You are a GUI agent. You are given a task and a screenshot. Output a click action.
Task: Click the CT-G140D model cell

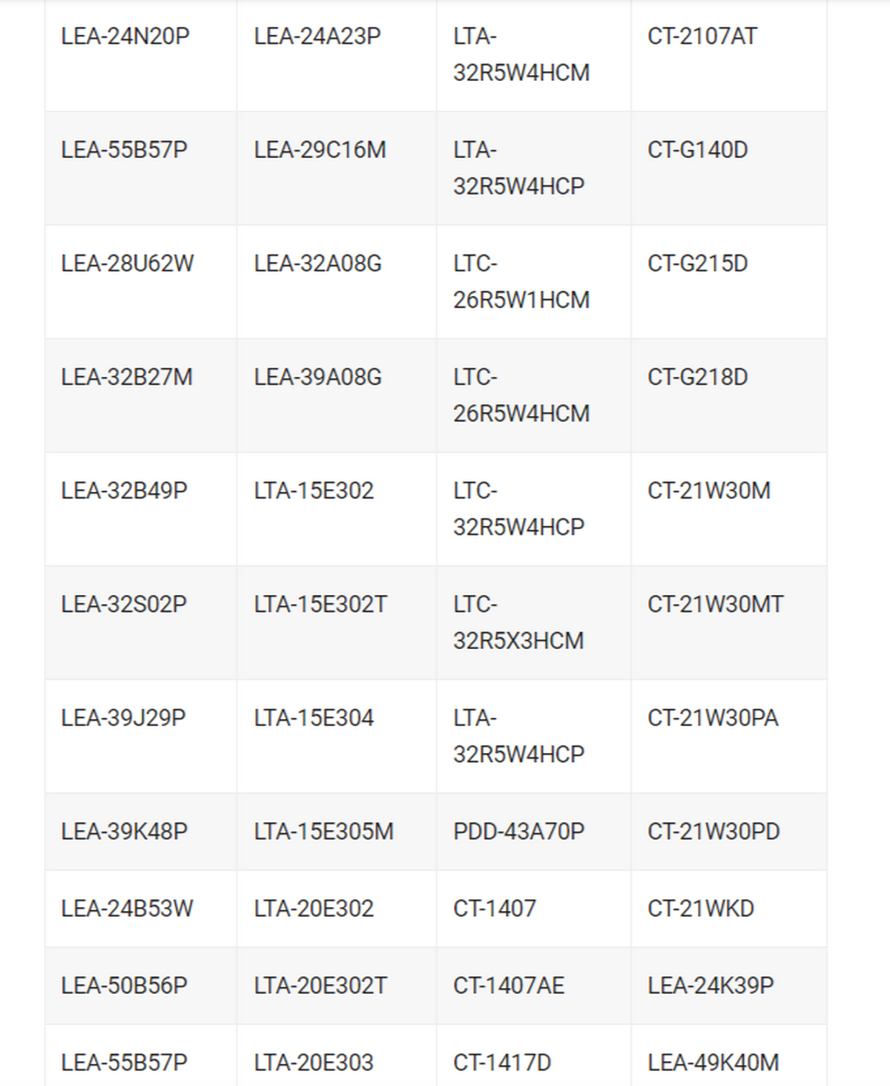coord(697,150)
